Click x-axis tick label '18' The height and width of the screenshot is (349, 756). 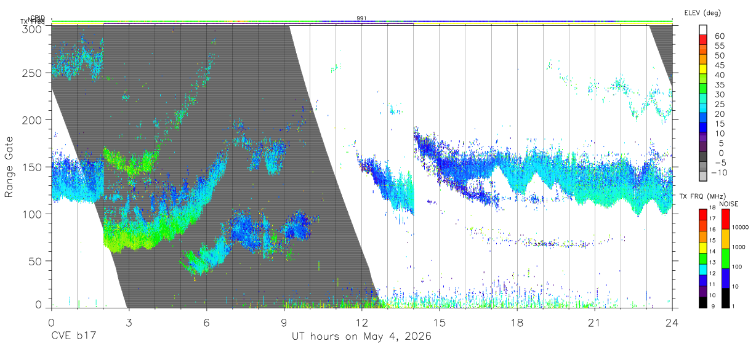pos(517,323)
